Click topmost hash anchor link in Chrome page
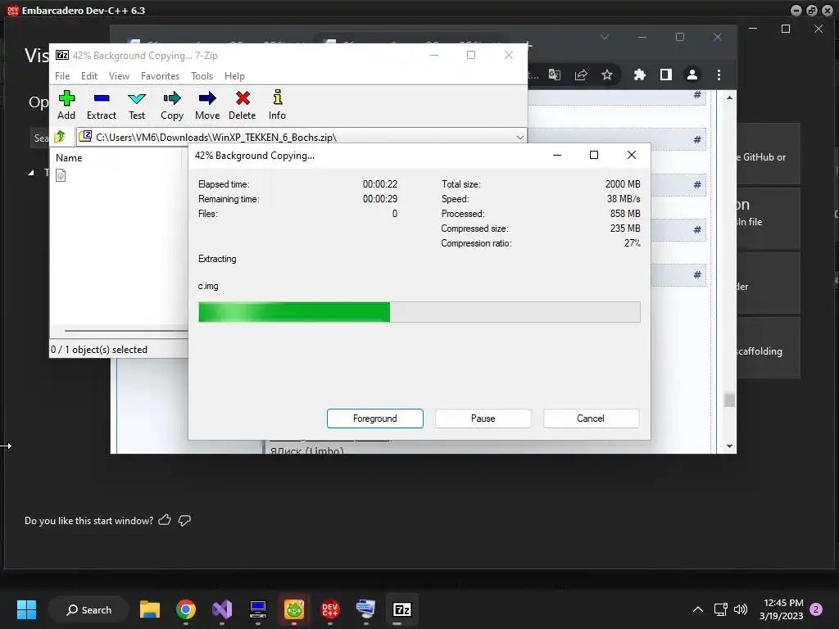 [x=697, y=95]
